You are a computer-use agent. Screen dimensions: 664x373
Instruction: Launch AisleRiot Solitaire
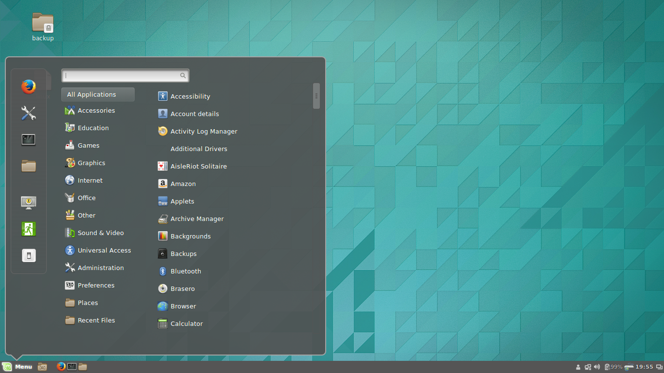198,166
